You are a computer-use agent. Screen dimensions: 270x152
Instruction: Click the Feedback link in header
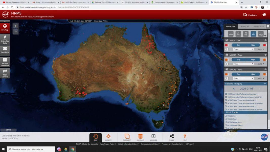click(x=250, y=15)
